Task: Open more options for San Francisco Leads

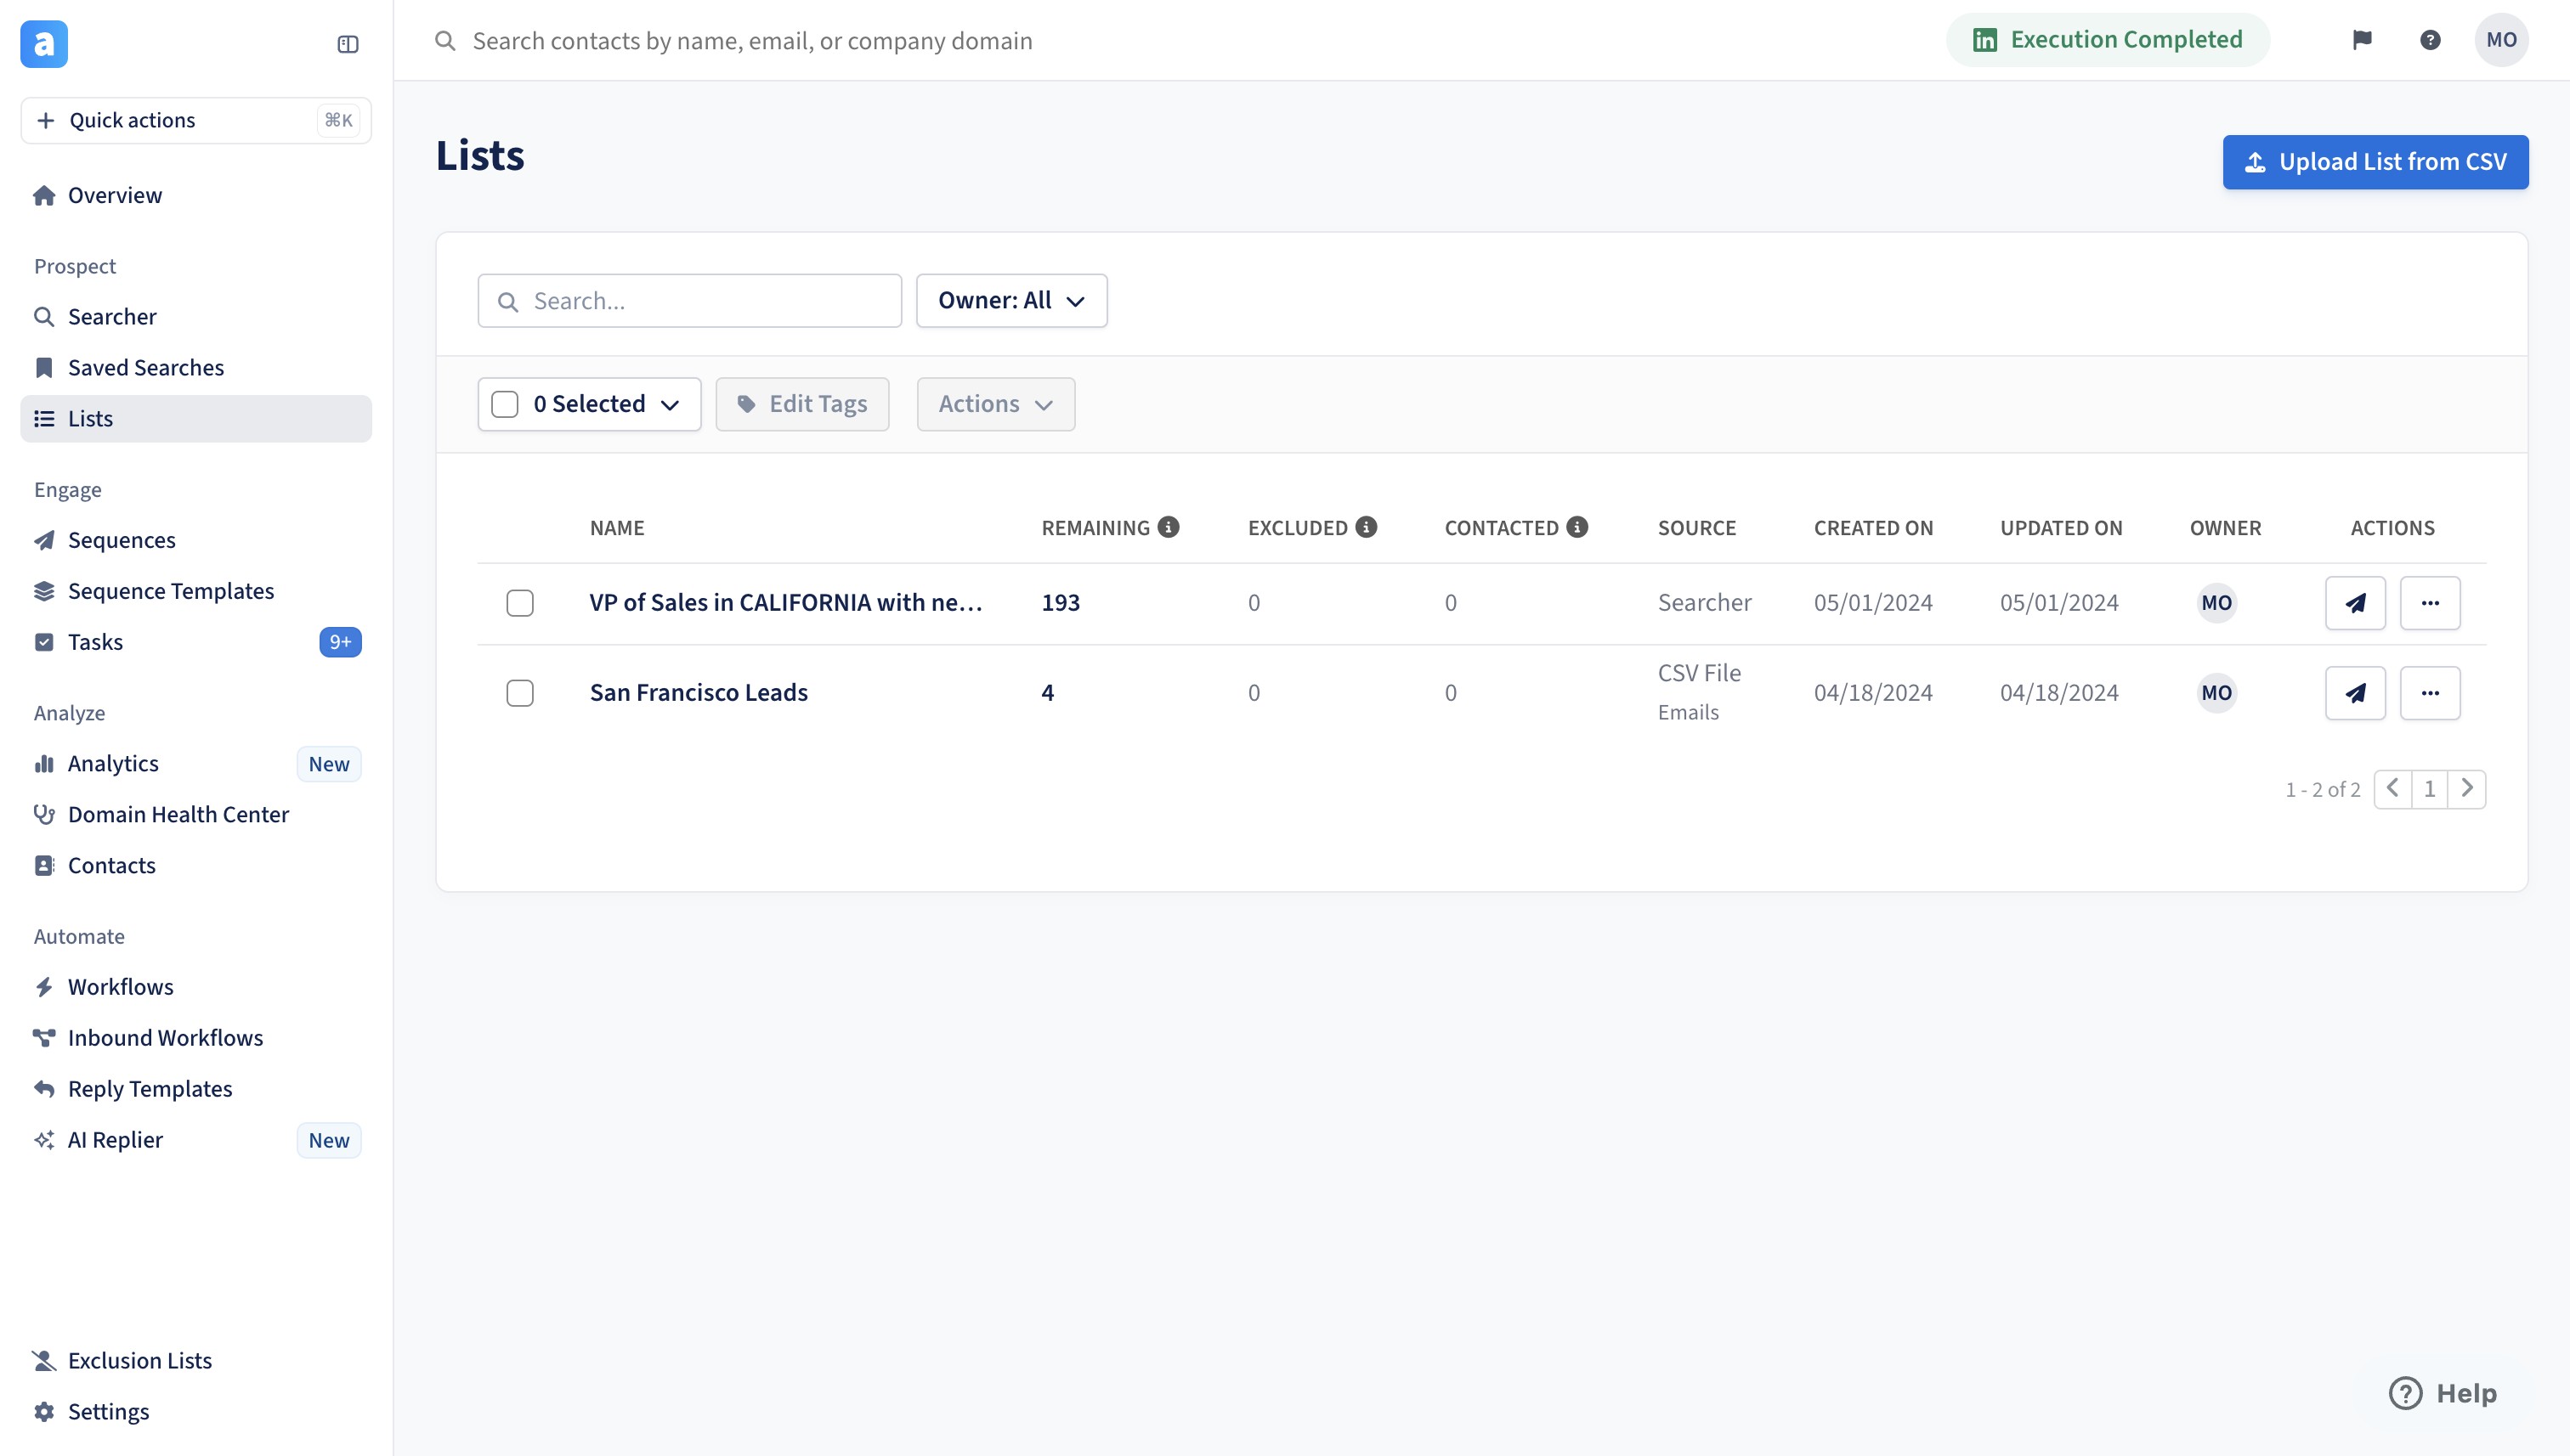Action: [x=2430, y=693]
